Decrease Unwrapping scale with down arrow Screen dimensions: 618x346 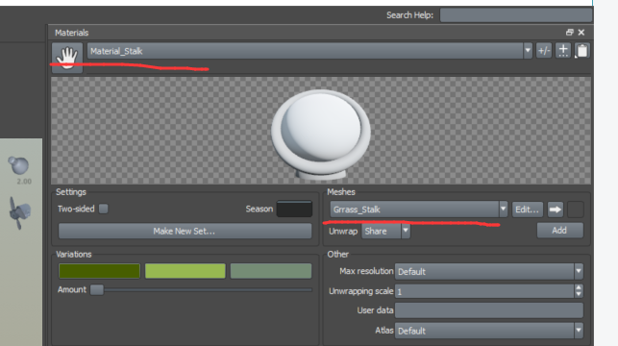pos(579,295)
